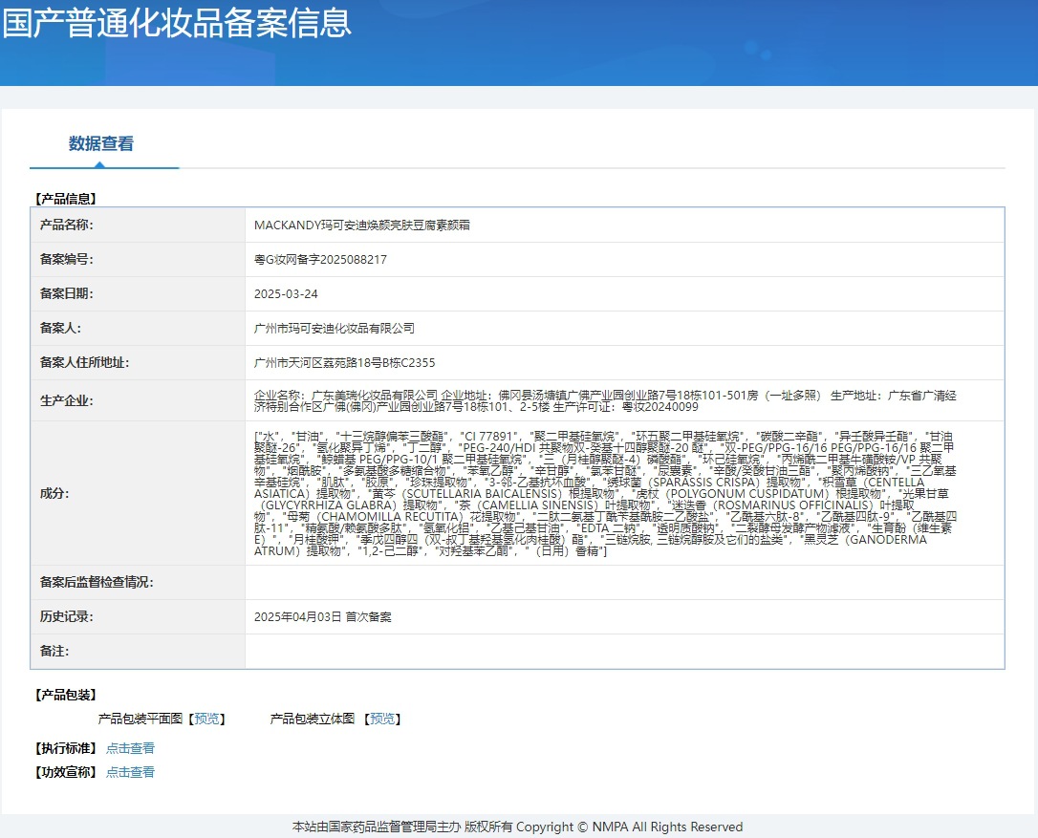Click 点击查看 next to 执行标准
Image resolution: width=1038 pixels, height=838 pixels.
pos(130,748)
